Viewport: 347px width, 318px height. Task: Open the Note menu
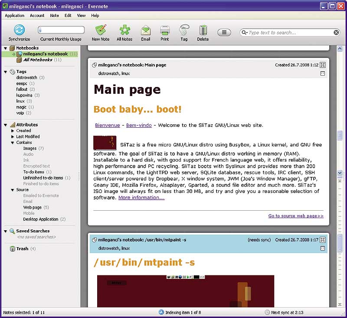pos(55,16)
